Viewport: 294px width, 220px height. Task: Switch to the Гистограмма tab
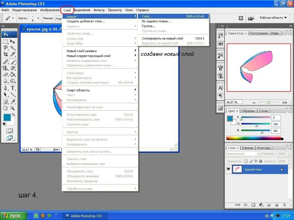point(258,33)
